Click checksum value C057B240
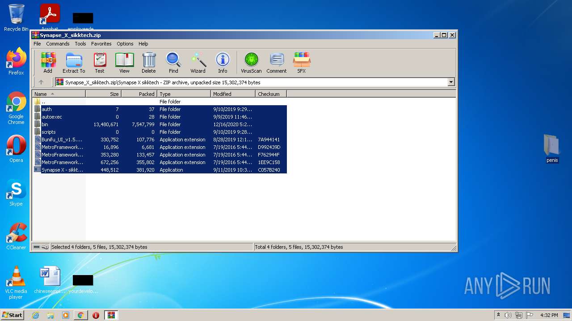The image size is (572, 321). [x=269, y=170]
